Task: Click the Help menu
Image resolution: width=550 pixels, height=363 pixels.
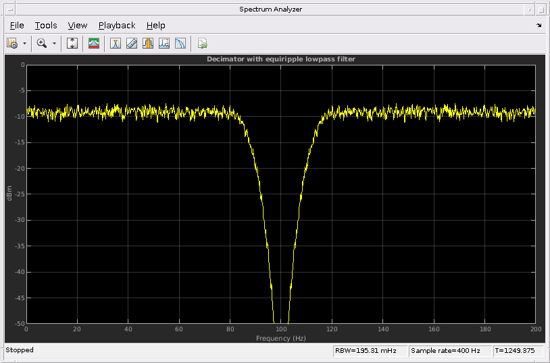Action: [x=155, y=25]
